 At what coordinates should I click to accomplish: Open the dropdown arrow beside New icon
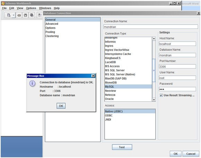click(x=14, y=15)
